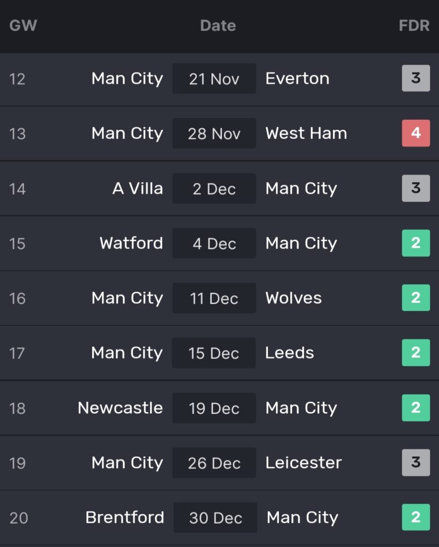Click the Date column header
Screen dimensions: 439x547
pos(218,26)
